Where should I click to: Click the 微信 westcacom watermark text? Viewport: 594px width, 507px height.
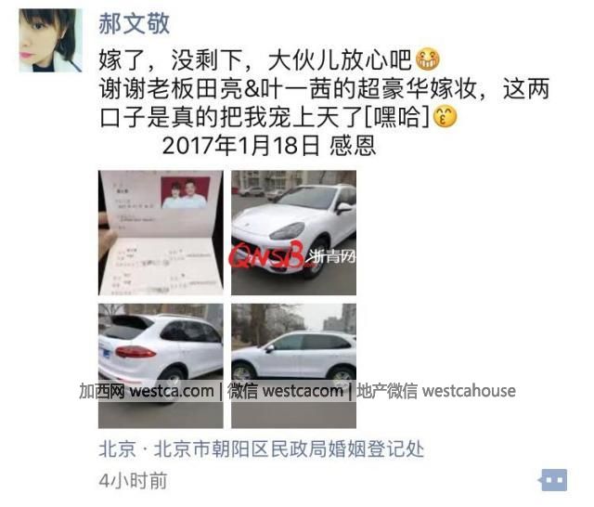(x=285, y=391)
